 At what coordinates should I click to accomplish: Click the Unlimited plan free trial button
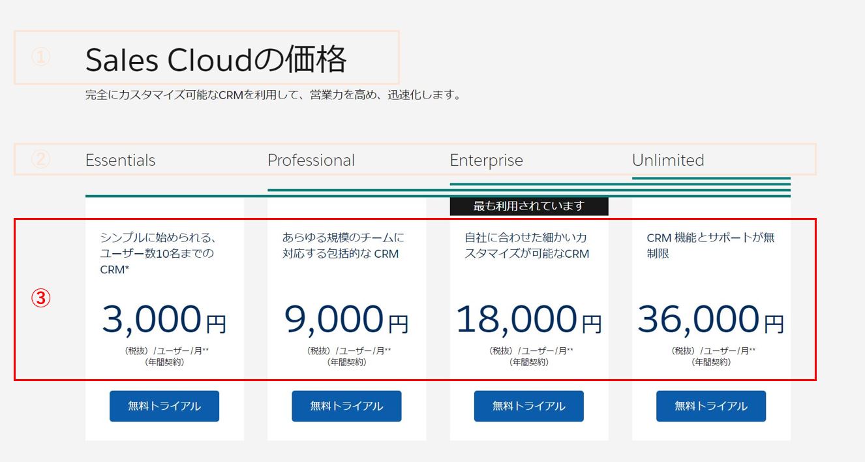(710, 405)
